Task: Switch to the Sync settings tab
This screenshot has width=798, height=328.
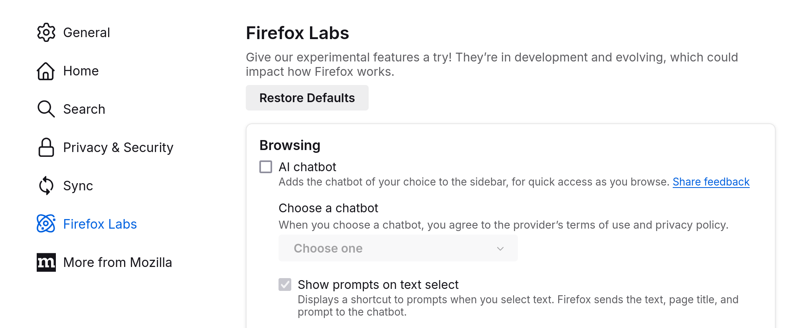Action: 78,186
